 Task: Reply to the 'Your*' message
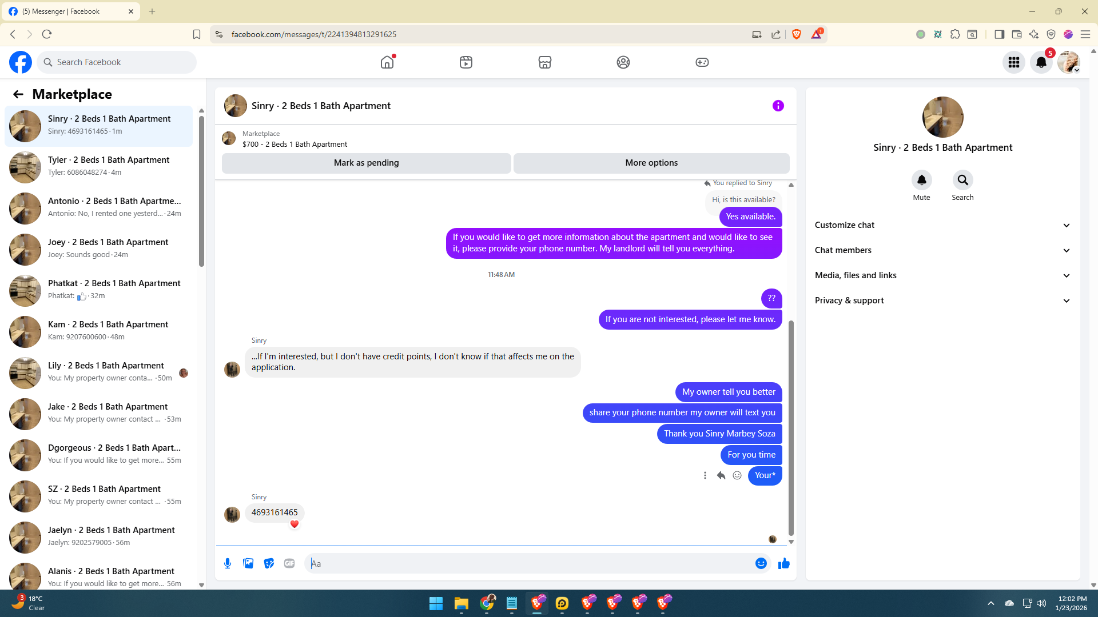[721, 475]
